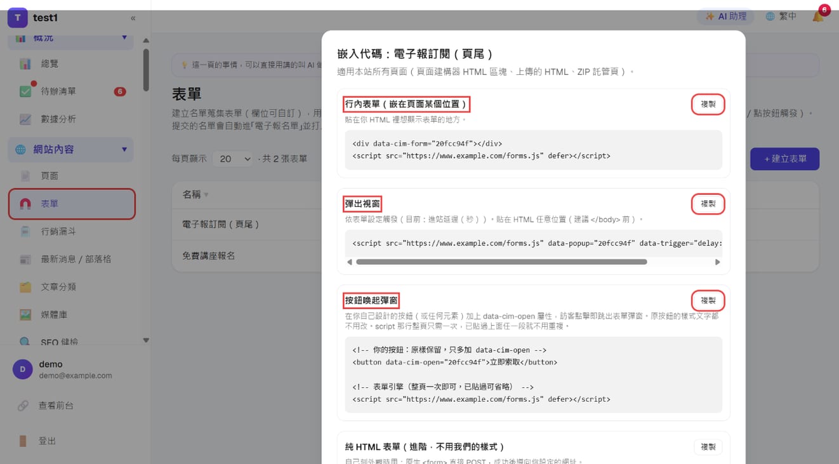Copy the 行內表單 embed code
The width and height of the screenshot is (839, 464).
point(708,104)
